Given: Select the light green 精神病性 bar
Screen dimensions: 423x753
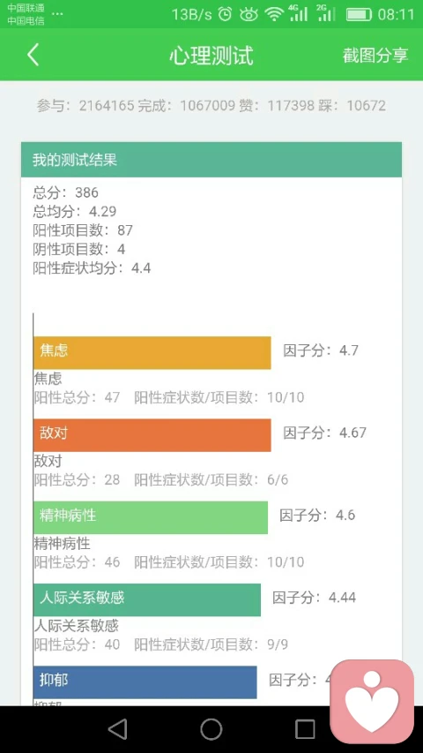Looking at the screenshot, I should [151, 517].
